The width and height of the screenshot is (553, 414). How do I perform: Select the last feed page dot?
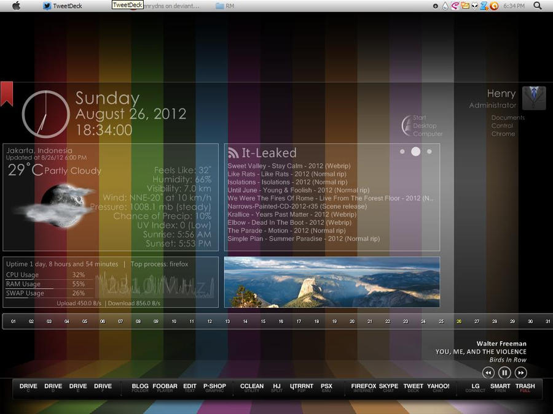tap(429, 151)
